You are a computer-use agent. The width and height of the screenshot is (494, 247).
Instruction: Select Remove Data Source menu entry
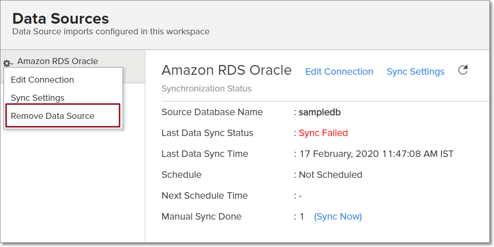(x=53, y=116)
